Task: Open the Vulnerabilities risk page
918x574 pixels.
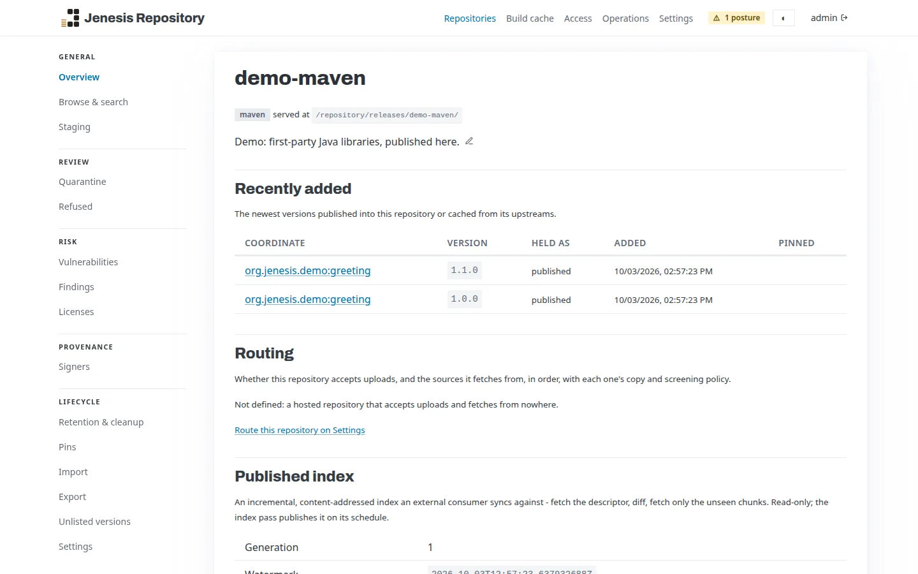Action: [88, 262]
